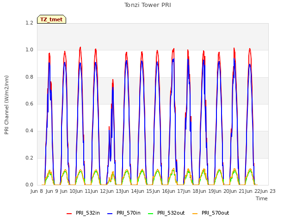Image resolution: width=296 pixels, height=222 pixels.
Task: Click the Jun 20 x-axis date label
Action: click(x=222, y=191)
